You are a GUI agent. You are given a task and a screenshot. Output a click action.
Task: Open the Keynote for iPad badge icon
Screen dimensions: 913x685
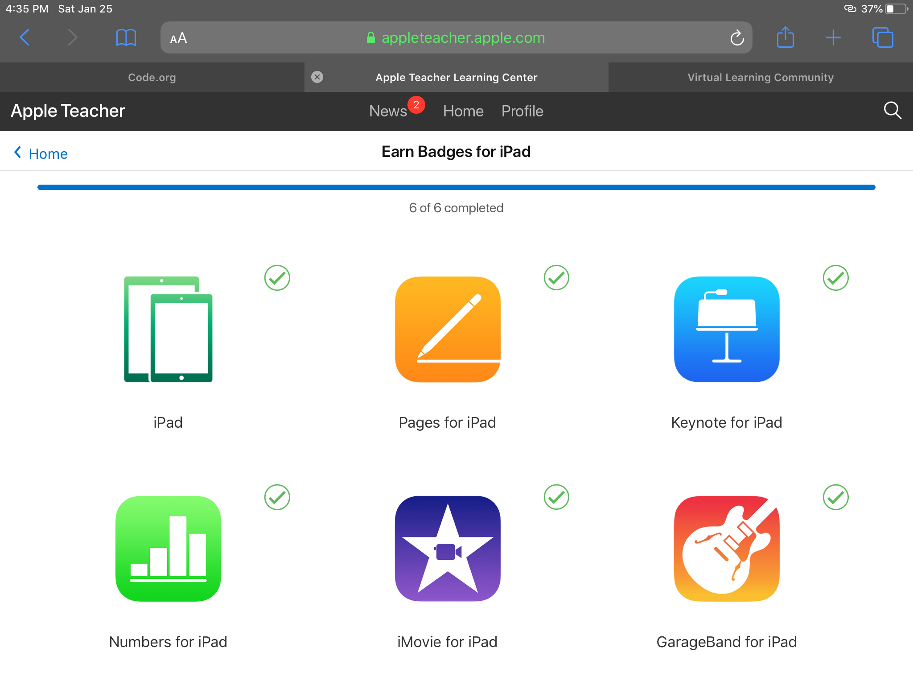click(727, 329)
